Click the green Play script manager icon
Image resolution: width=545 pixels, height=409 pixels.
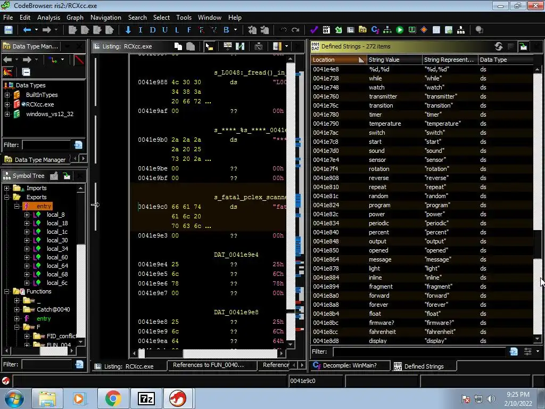click(x=400, y=30)
